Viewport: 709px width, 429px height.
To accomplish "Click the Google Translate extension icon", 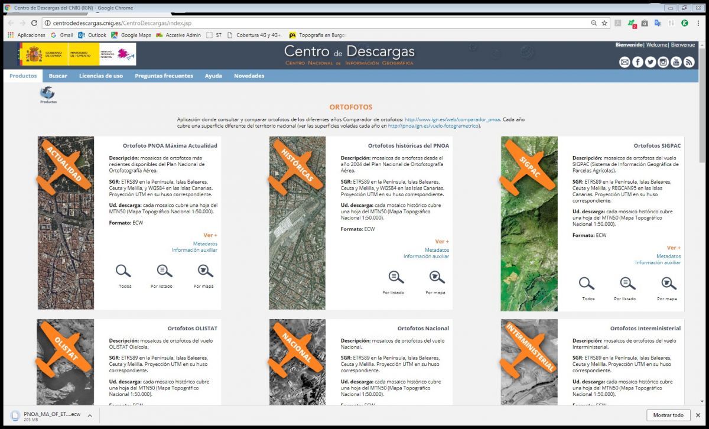I will tap(658, 23).
